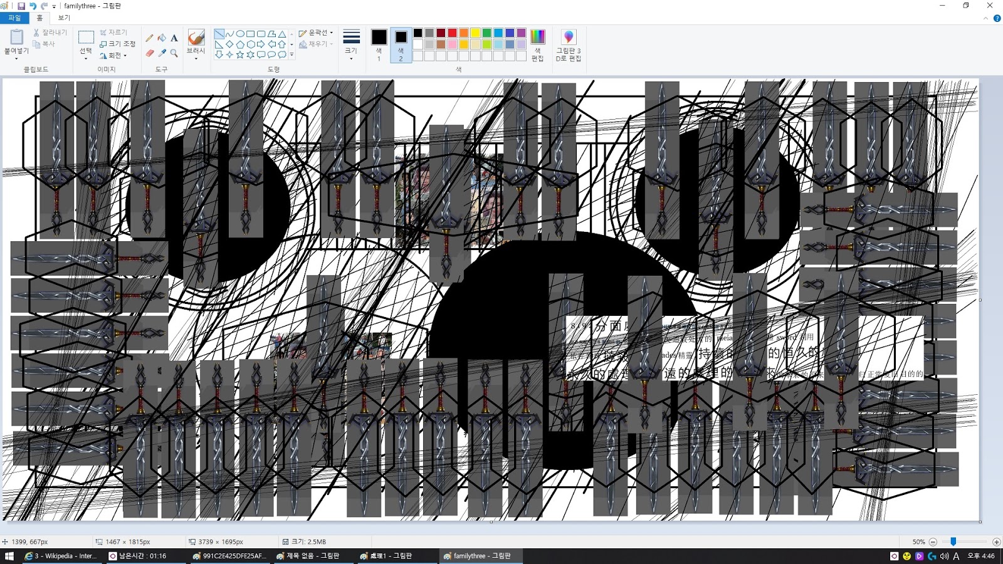Choose the Down arrow shape

219,55
